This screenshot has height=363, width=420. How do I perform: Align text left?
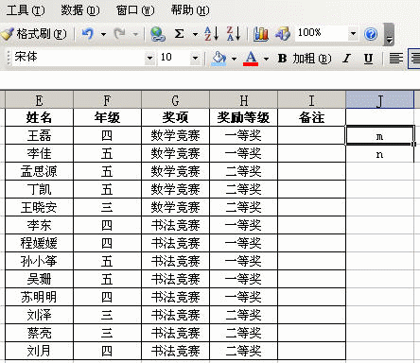pyautogui.click(x=395, y=59)
